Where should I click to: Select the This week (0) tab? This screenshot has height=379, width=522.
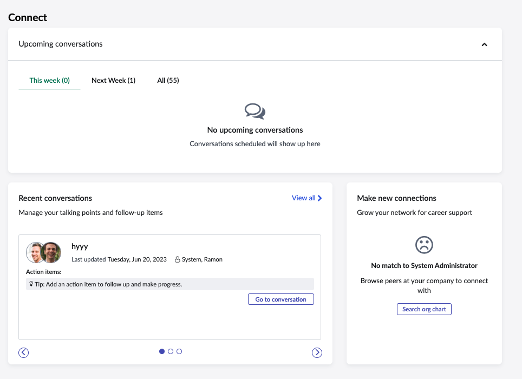50,81
